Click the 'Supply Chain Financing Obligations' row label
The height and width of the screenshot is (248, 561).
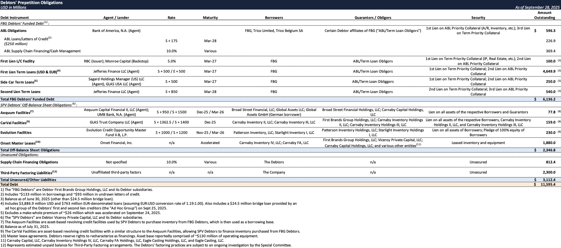coord(29,162)
